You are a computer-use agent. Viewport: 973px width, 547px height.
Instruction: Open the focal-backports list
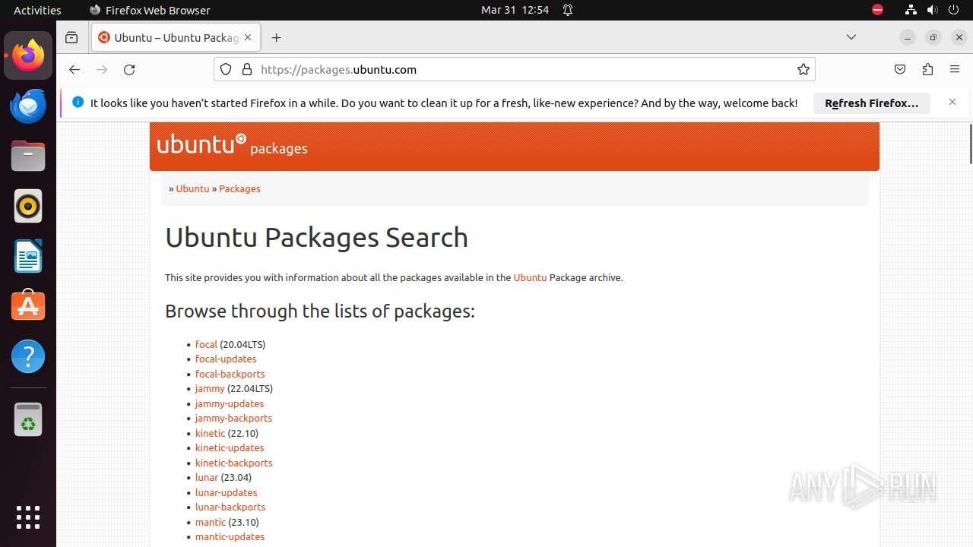tap(230, 374)
